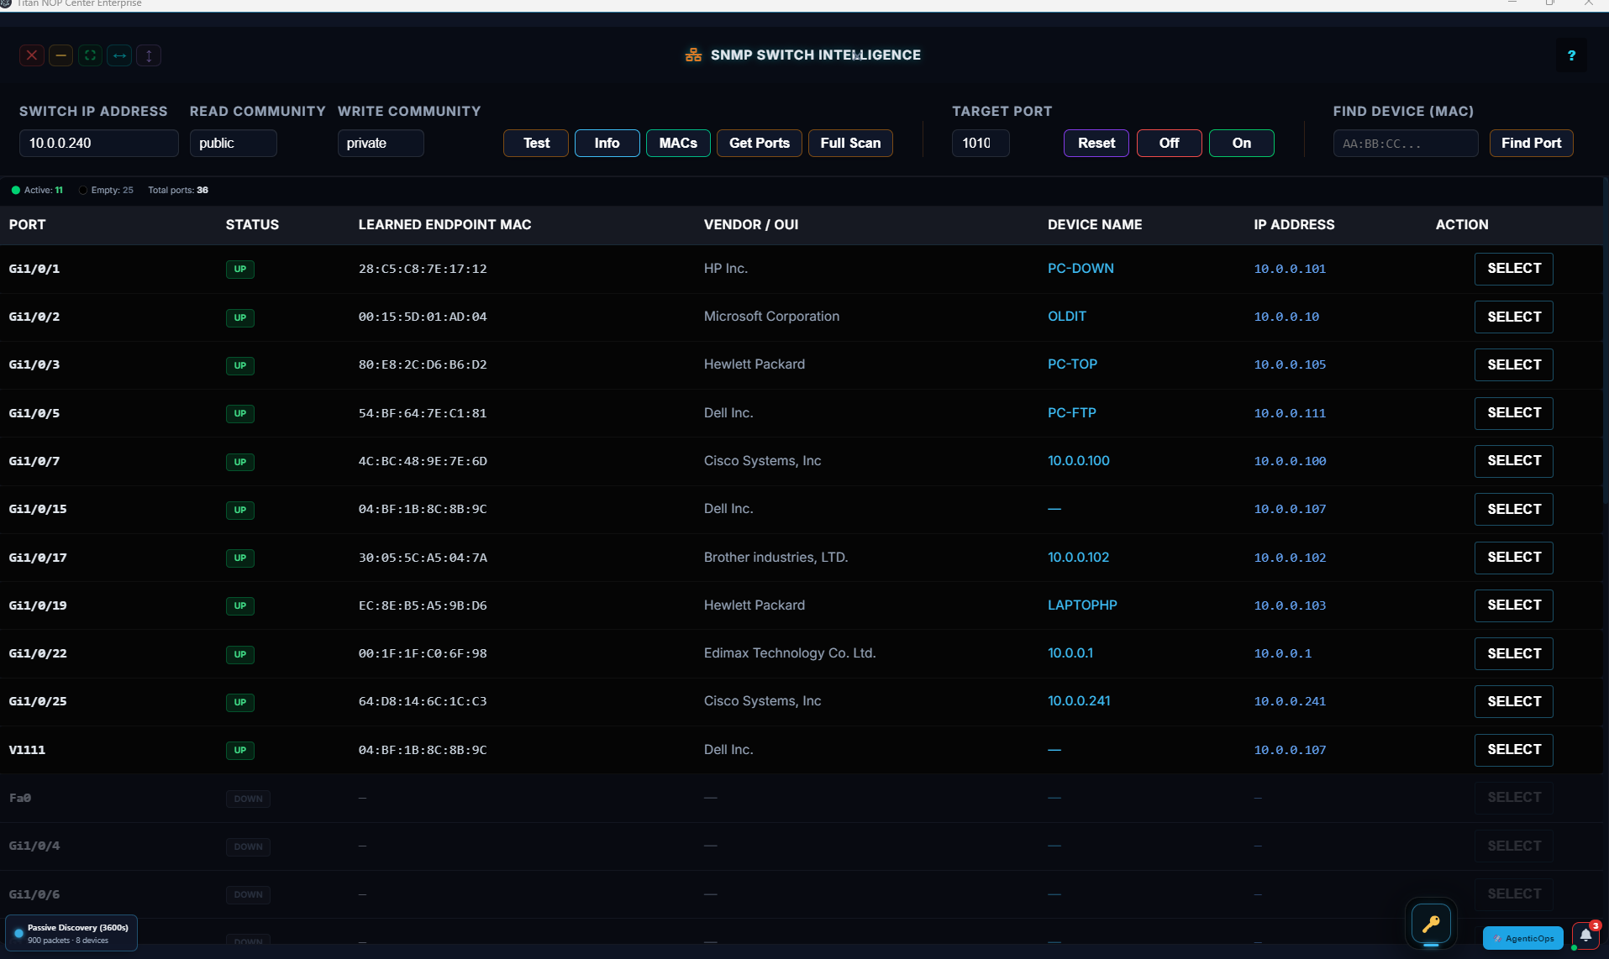This screenshot has width=1609, height=959.
Task: Click the STATUS column header
Action: pos(252,224)
